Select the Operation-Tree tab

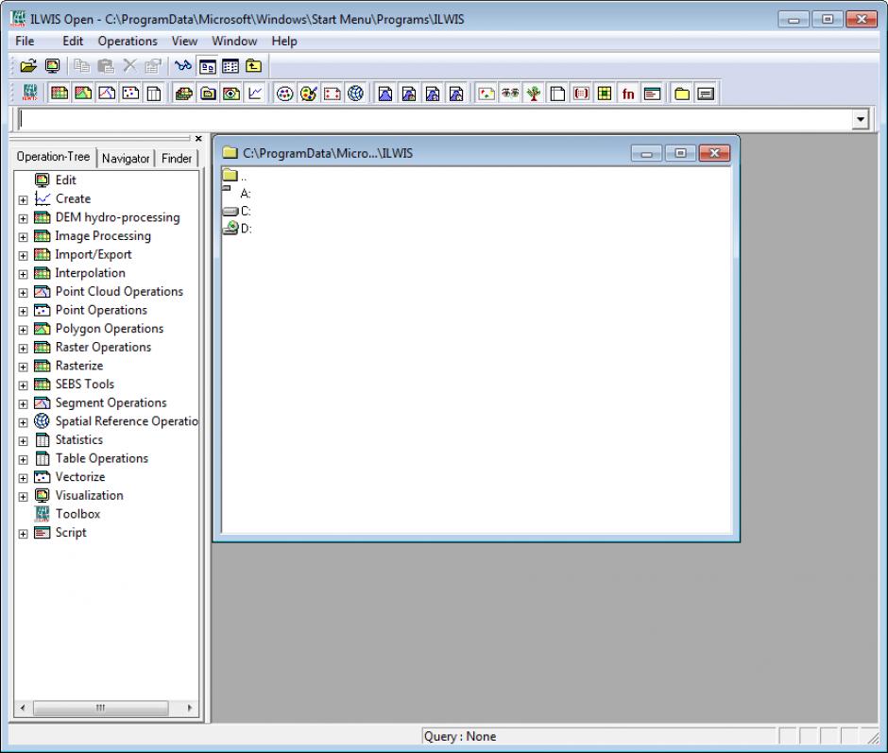(x=53, y=157)
